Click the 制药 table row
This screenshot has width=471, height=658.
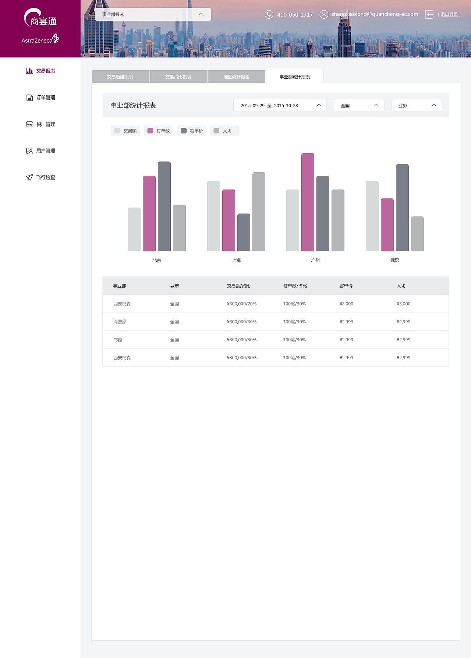click(x=276, y=340)
